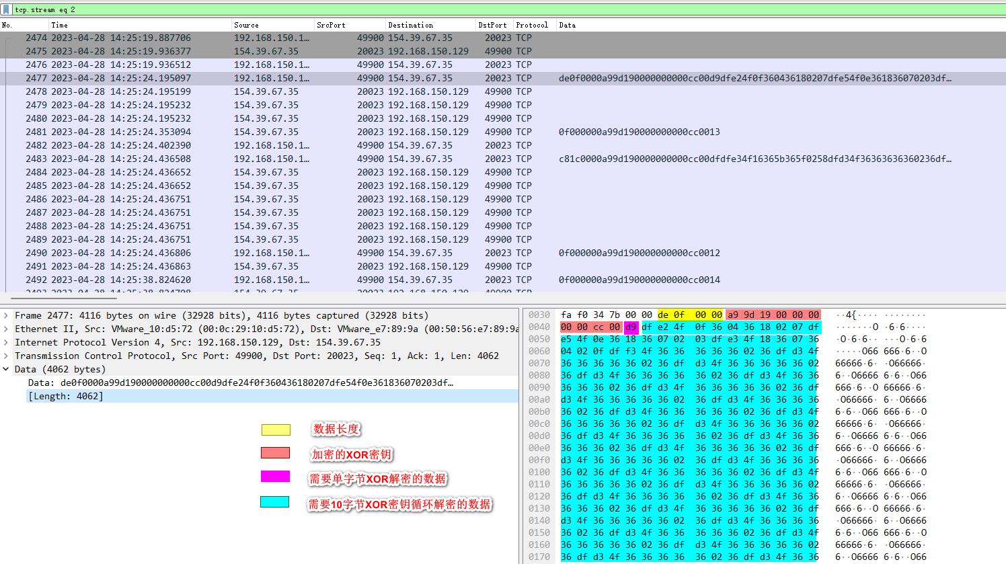Select packet 2477 in the packet list
1006x564 pixels.
pyautogui.click(x=503, y=78)
